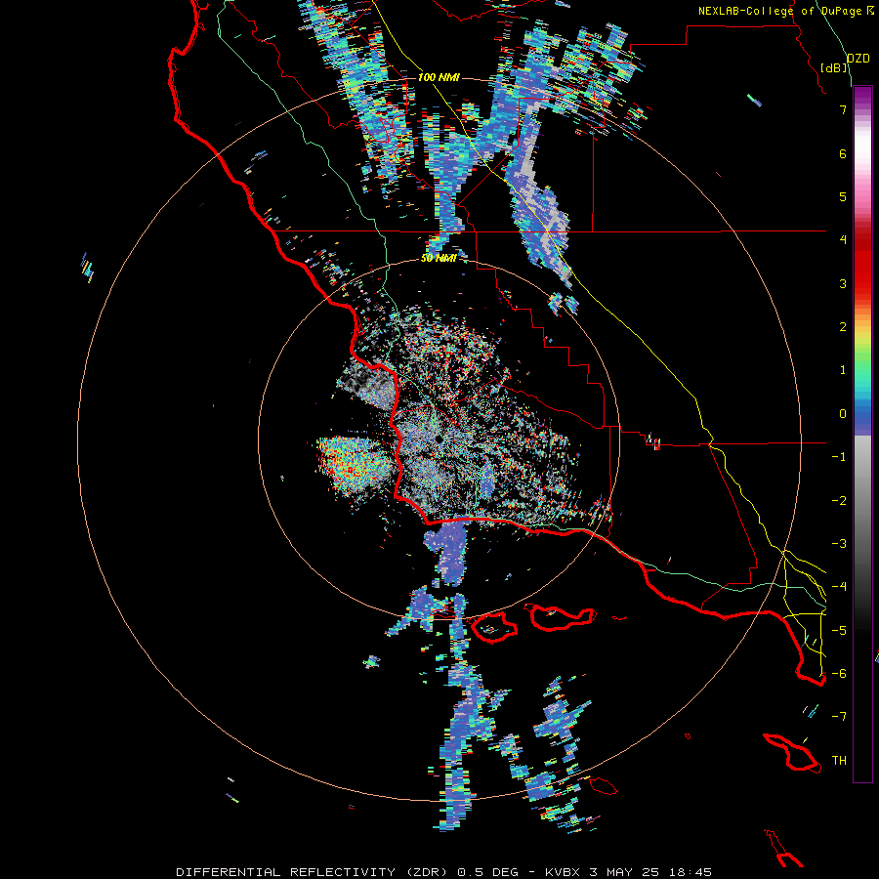Viewport: 879px width, 879px height.
Task: Click the -6 value on color scale
Action: click(x=839, y=674)
